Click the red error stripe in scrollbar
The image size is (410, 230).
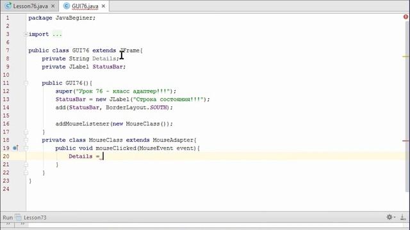(x=406, y=141)
